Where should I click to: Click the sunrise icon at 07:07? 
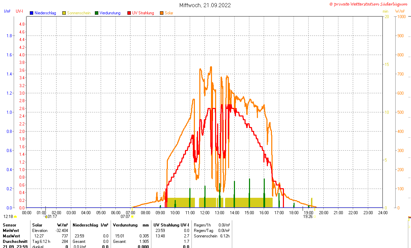(133, 217)
